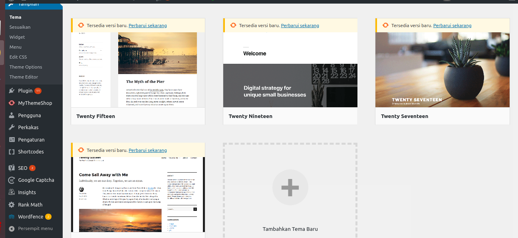
Task: Click the Tampilan brush icon
Action: (12, 4)
